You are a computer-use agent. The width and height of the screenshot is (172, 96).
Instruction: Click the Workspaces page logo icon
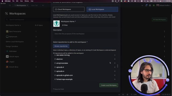pos(6,14)
